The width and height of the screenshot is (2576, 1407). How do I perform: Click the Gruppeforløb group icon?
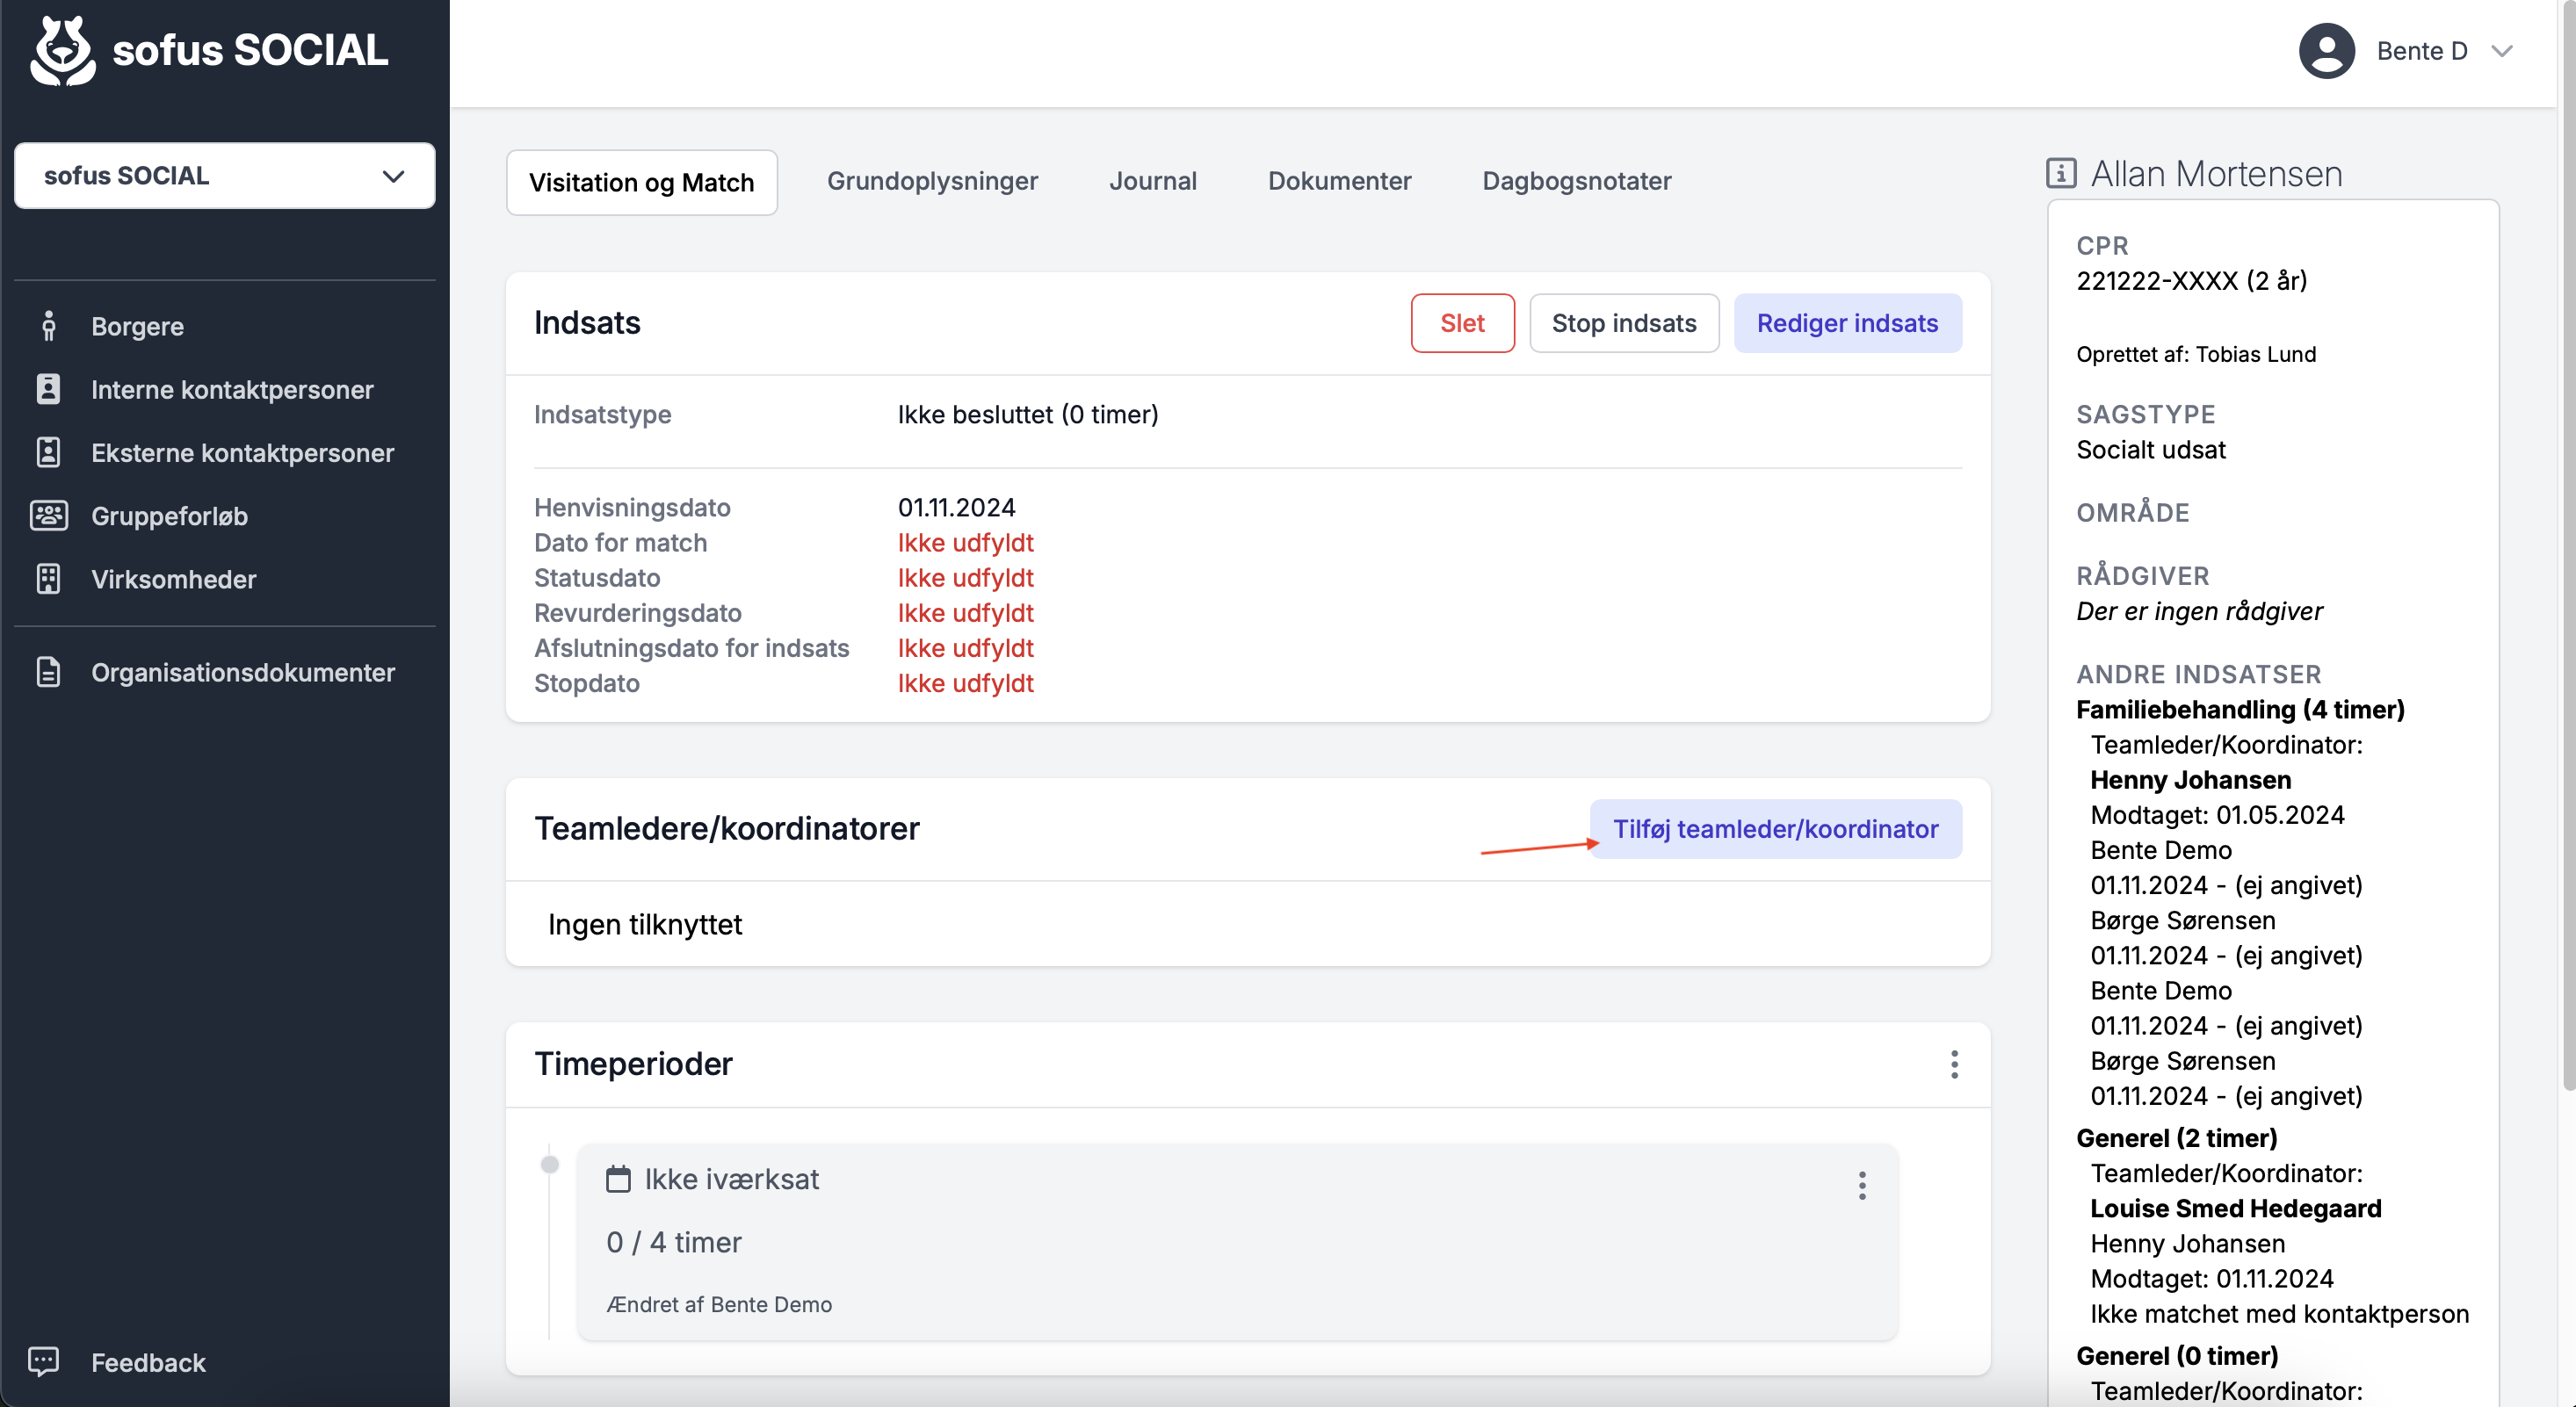pos(48,515)
